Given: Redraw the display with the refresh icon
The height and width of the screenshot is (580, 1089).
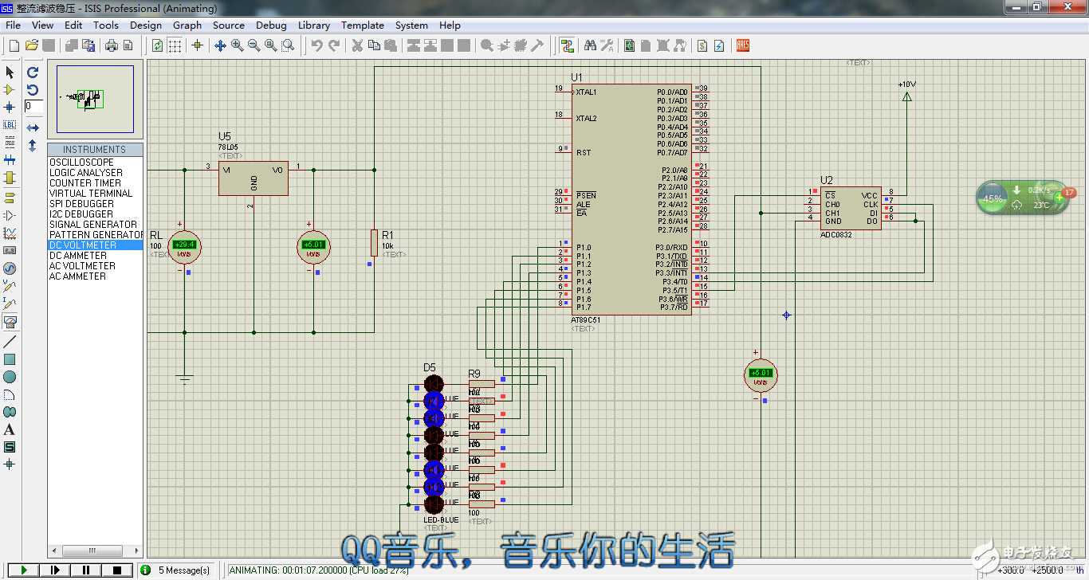Looking at the screenshot, I should [157, 45].
